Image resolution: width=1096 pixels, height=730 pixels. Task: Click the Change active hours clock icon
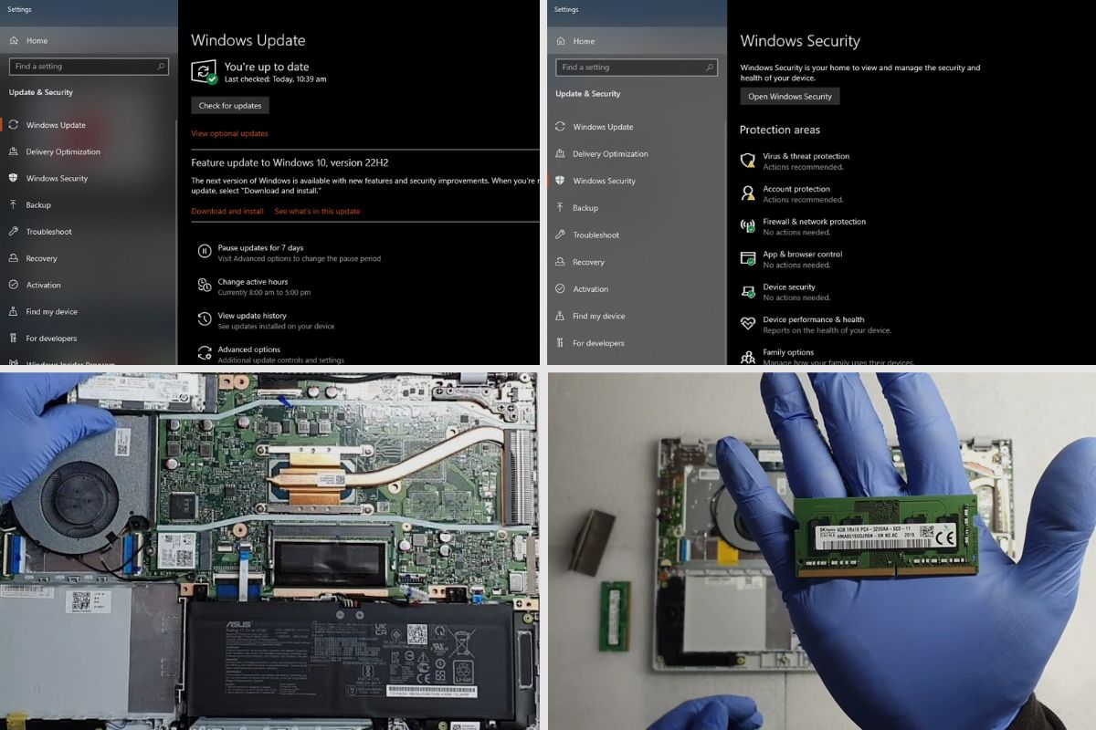tap(204, 287)
